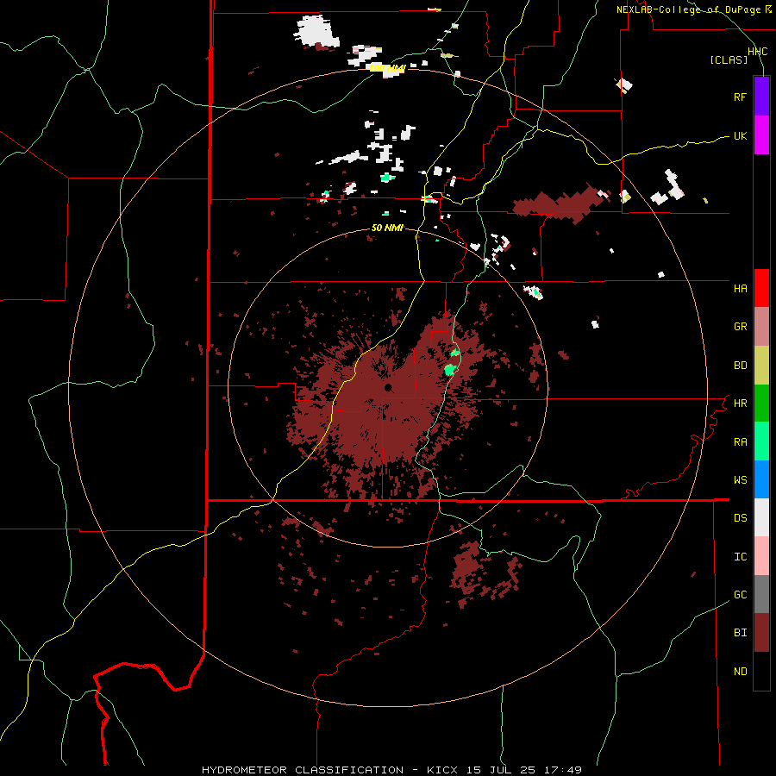
Task: Click the red HA legend color swatch
Action: 761,288
